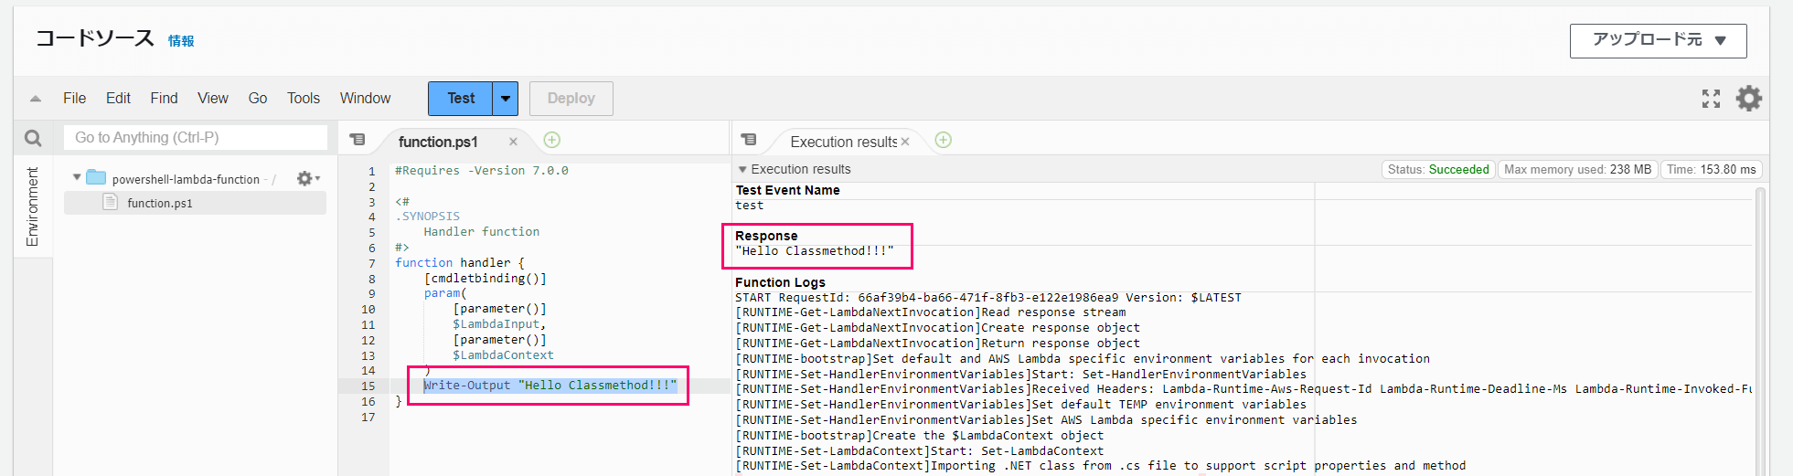Collapse the menu bar with the up arrow

point(36,99)
